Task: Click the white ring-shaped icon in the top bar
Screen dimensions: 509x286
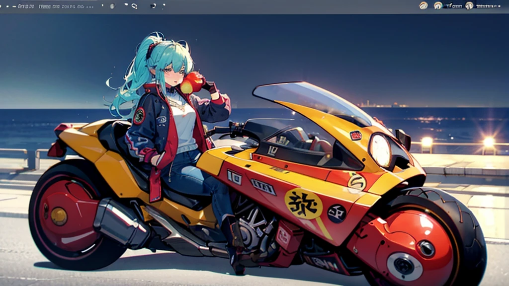Action: 134,6
